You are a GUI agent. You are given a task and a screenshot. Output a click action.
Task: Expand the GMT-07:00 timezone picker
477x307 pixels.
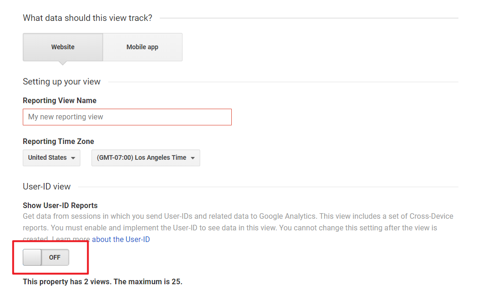coord(194,158)
